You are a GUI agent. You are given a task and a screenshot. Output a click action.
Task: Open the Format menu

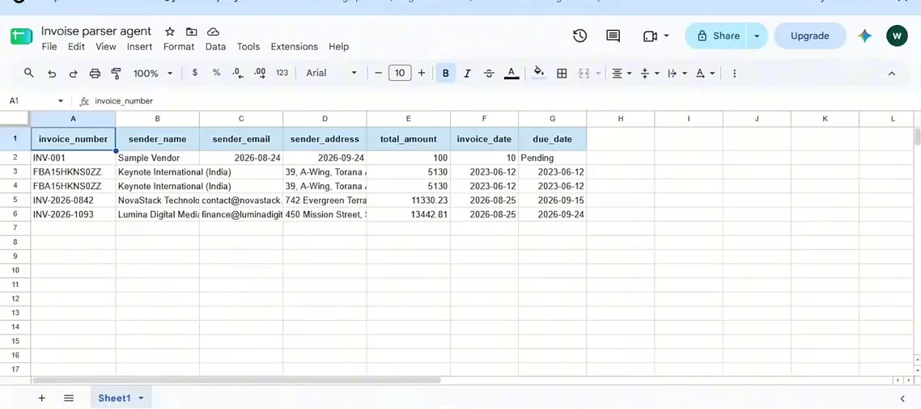tap(179, 46)
